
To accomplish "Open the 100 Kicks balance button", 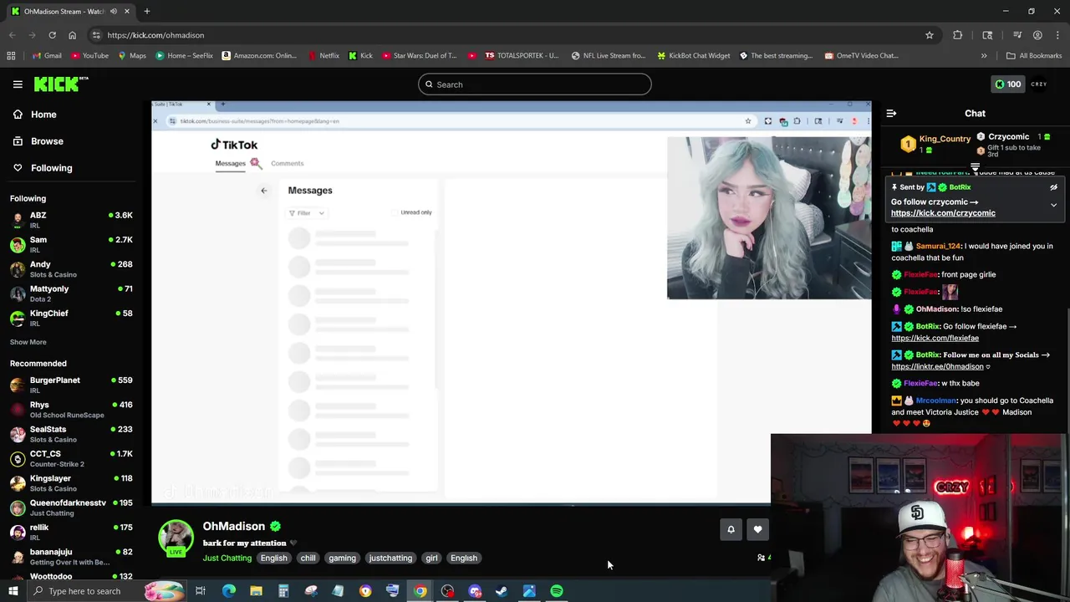I will (1006, 84).
